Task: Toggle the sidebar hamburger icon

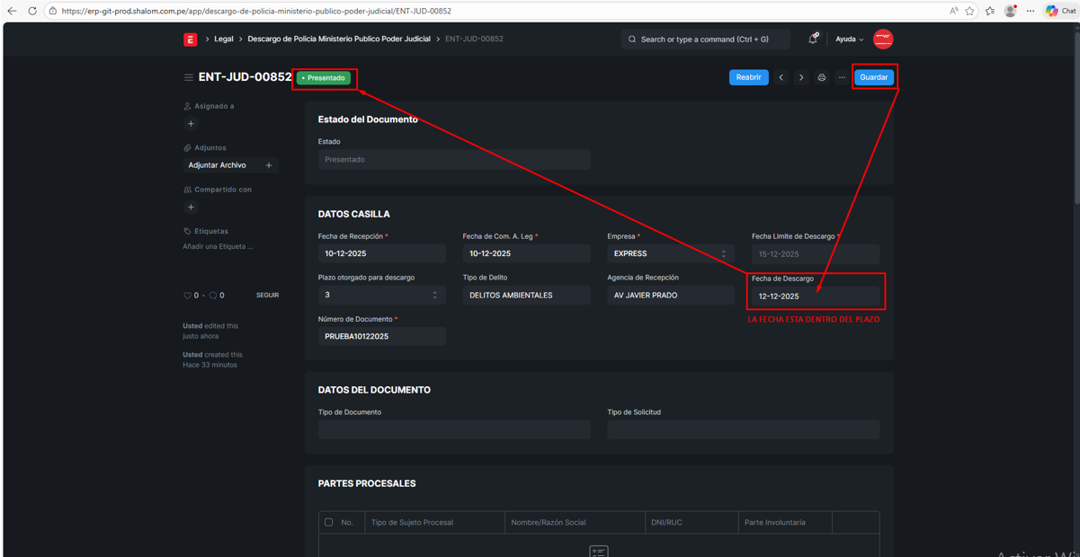Action: click(x=189, y=77)
